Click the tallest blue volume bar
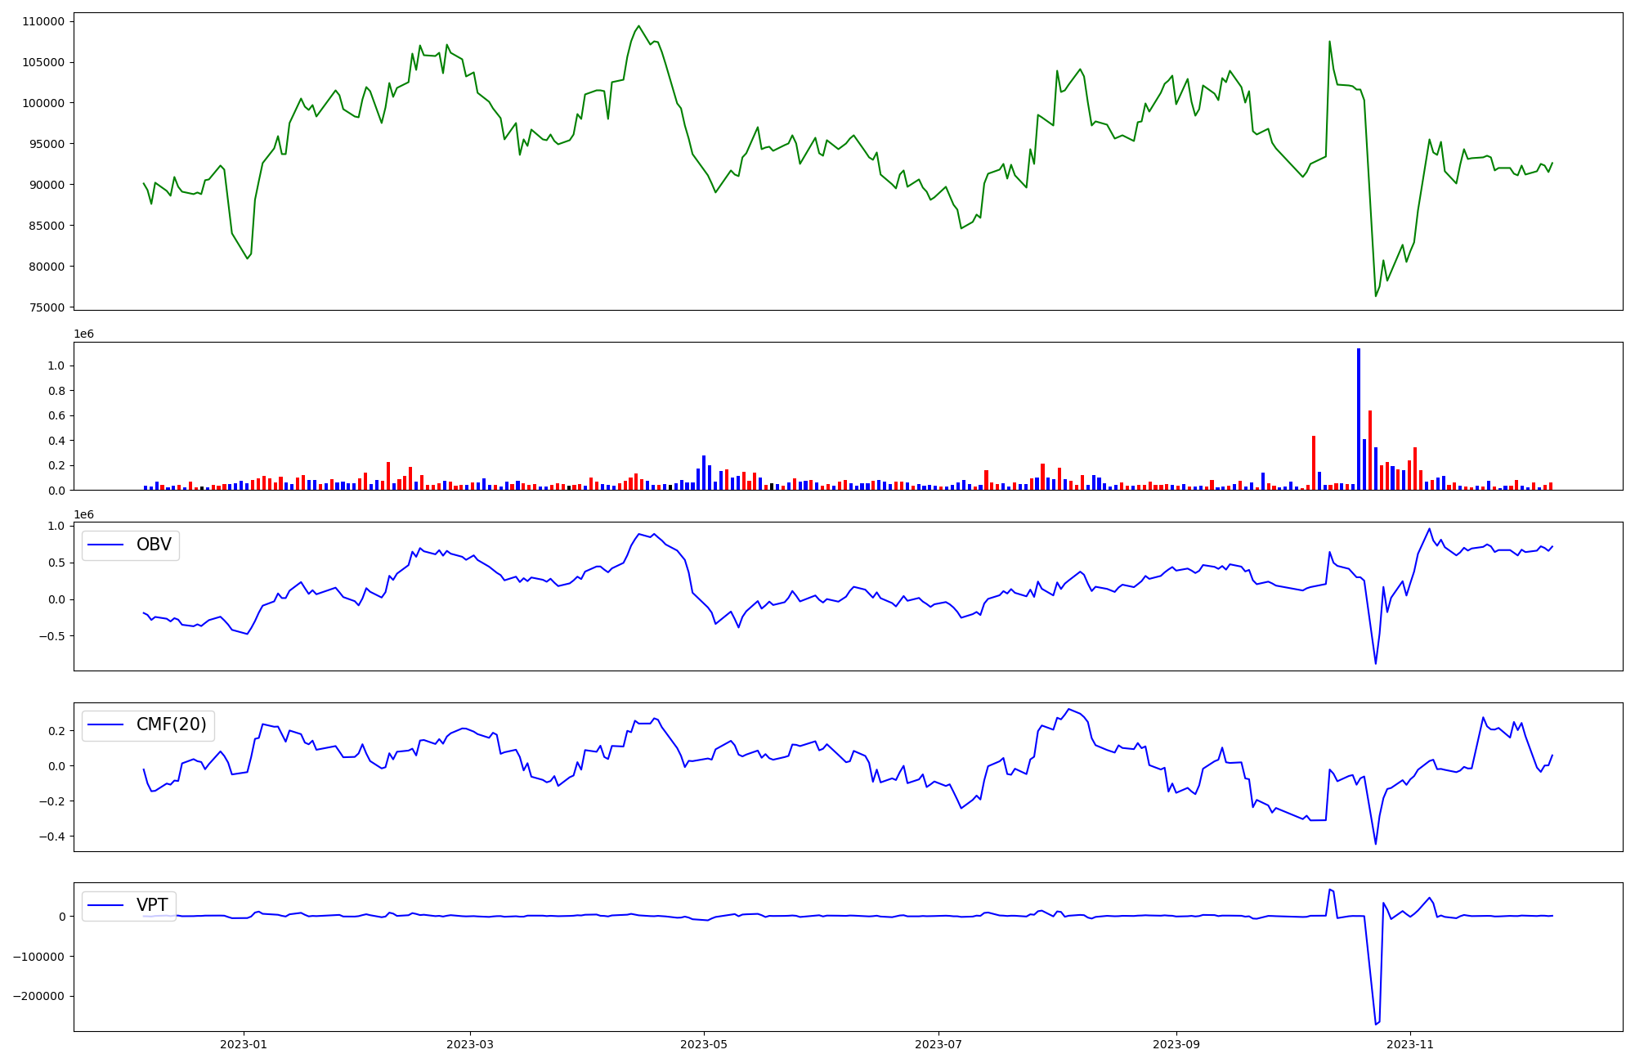 1359,417
